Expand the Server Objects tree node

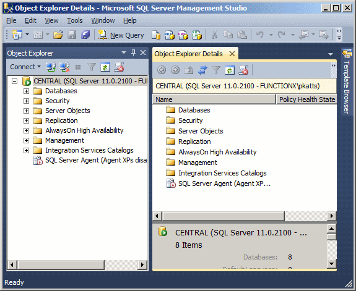coord(27,111)
